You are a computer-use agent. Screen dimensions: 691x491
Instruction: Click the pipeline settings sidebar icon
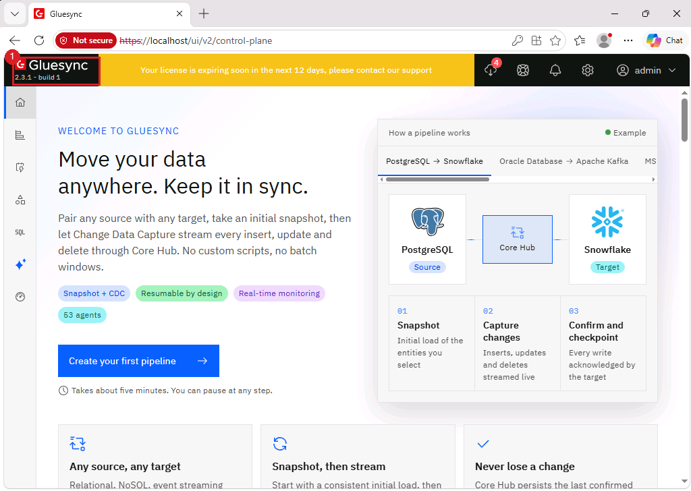click(x=20, y=167)
